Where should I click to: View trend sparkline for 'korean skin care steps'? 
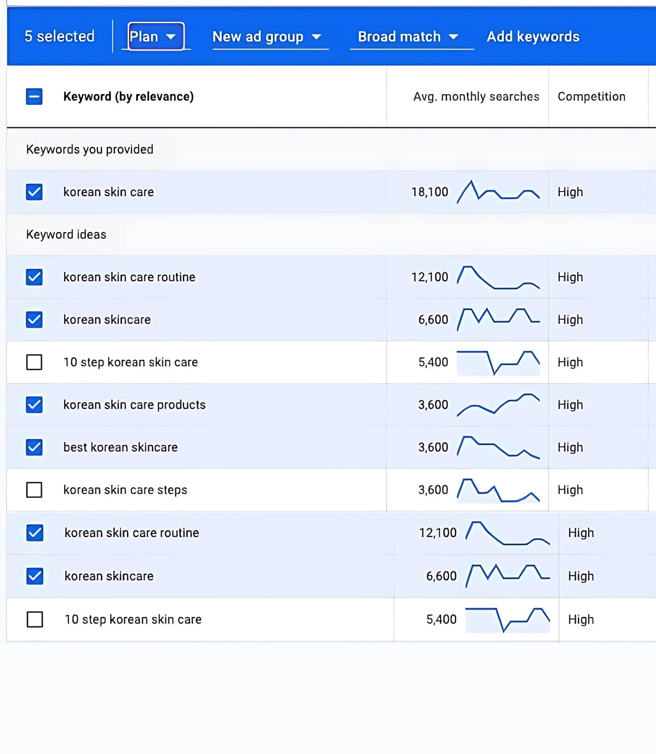[x=498, y=490]
